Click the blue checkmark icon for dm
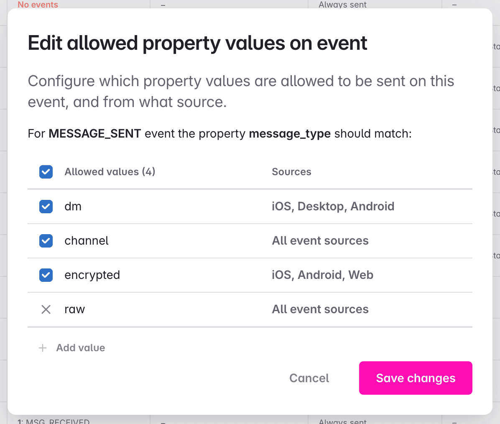The image size is (500, 424). pyautogui.click(x=46, y=207)
